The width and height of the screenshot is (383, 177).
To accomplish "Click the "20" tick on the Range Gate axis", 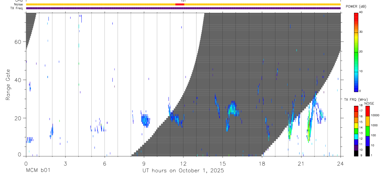I will [18, 118].
